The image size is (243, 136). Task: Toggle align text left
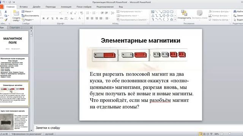point(88,19)
